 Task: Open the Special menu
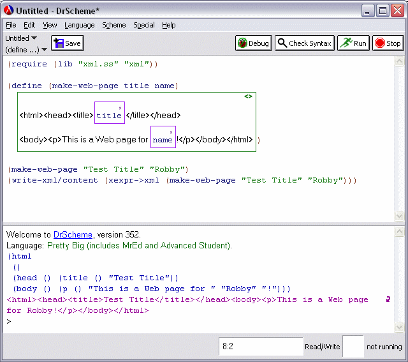[x=144, y=25]
